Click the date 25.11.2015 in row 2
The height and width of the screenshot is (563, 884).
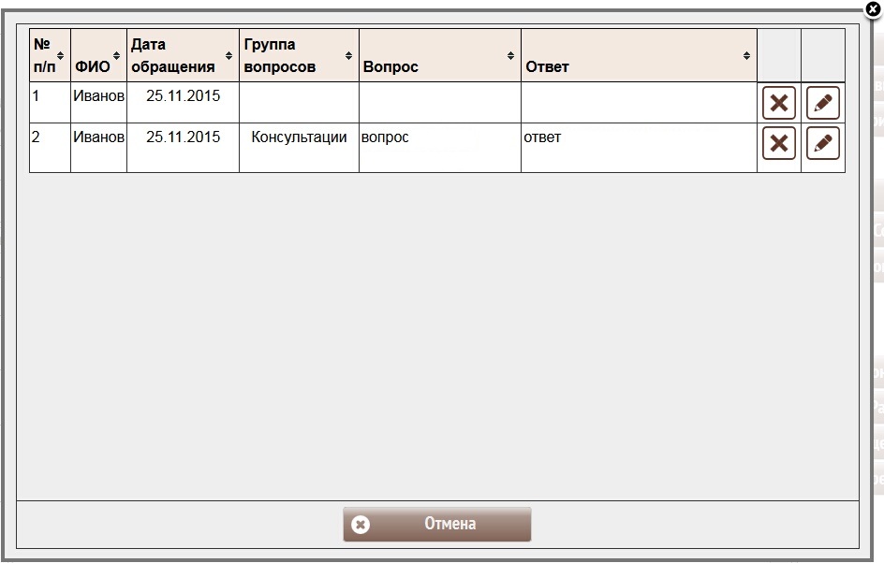[183, 137]
